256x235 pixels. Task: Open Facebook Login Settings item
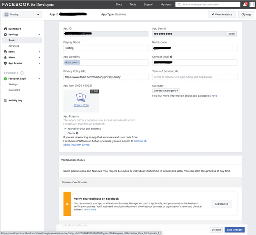click(13, 84)
